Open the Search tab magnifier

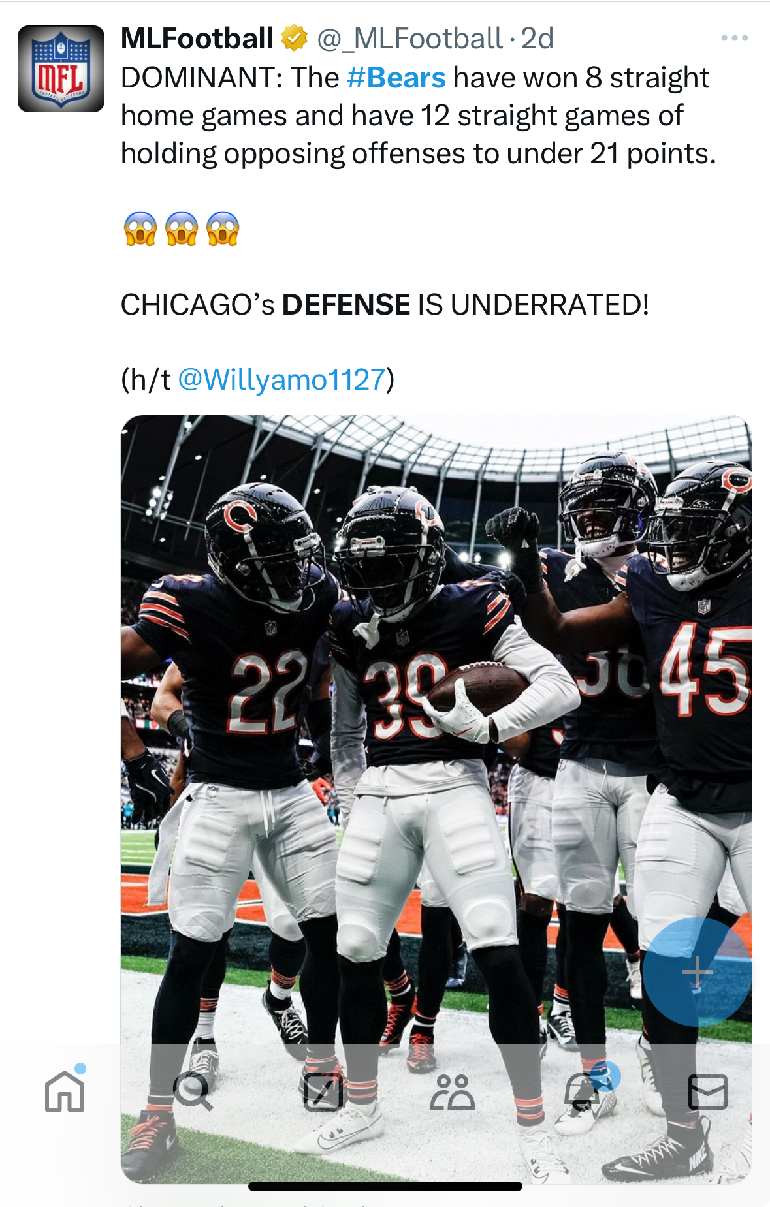[193, 1091]
